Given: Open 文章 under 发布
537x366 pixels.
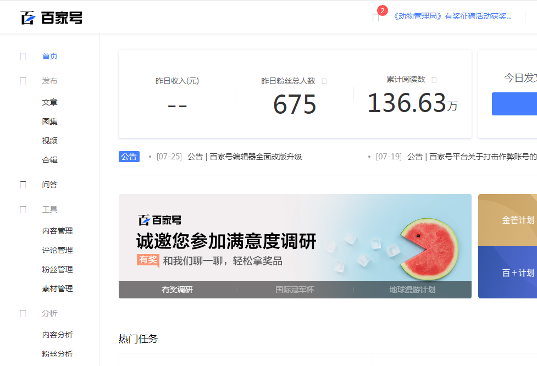Looking at the screenshot, I should tap(49, 102).
